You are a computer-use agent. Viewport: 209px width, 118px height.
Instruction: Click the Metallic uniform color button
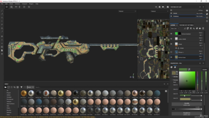click(x=186, y=104)
